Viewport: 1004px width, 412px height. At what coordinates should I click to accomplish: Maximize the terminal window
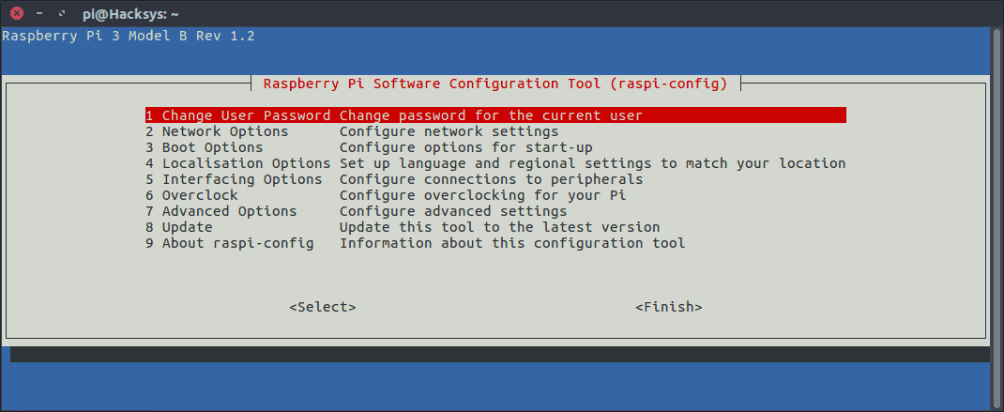[x=61, y=14]
